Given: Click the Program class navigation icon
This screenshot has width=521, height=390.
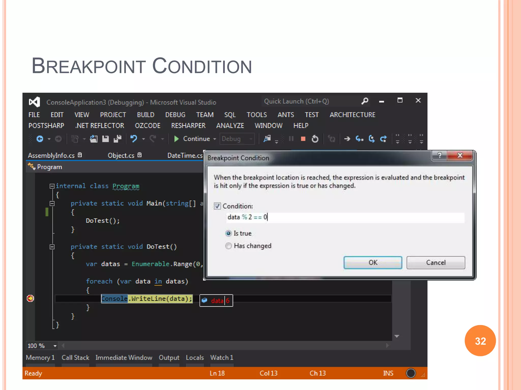Looking at the screenshot, I should [32, 167].
